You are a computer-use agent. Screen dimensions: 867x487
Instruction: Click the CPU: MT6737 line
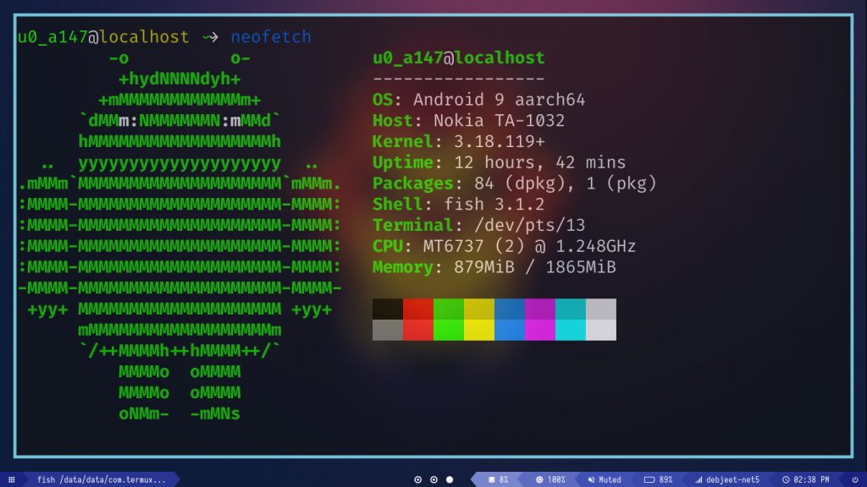pos(505,247)
